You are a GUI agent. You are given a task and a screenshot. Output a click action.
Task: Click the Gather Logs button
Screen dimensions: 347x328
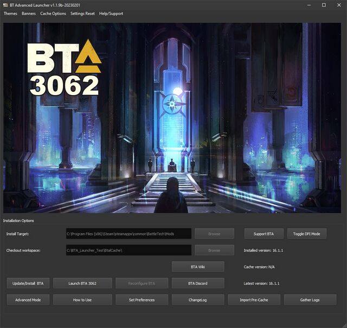click(x=310, y=300)
